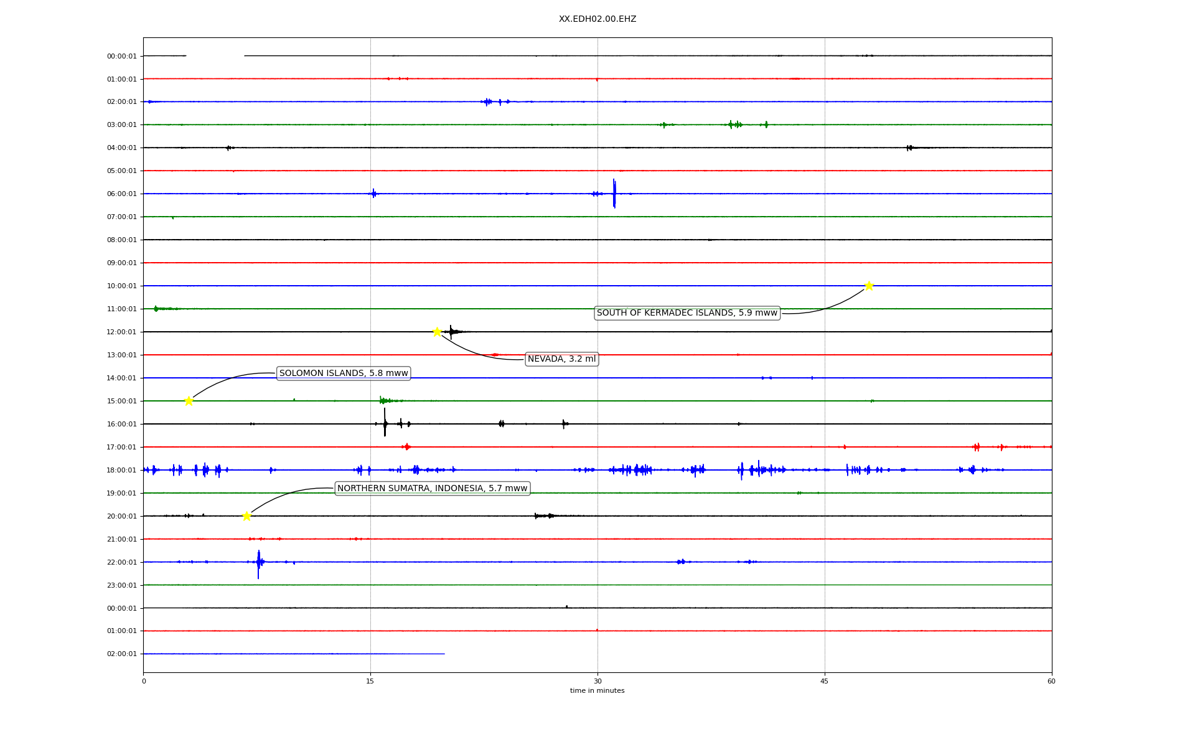Click the star marker for Kermadec Islands event
The width and height of the screenshot is (1195, 747).
click(x=869, y=286)
